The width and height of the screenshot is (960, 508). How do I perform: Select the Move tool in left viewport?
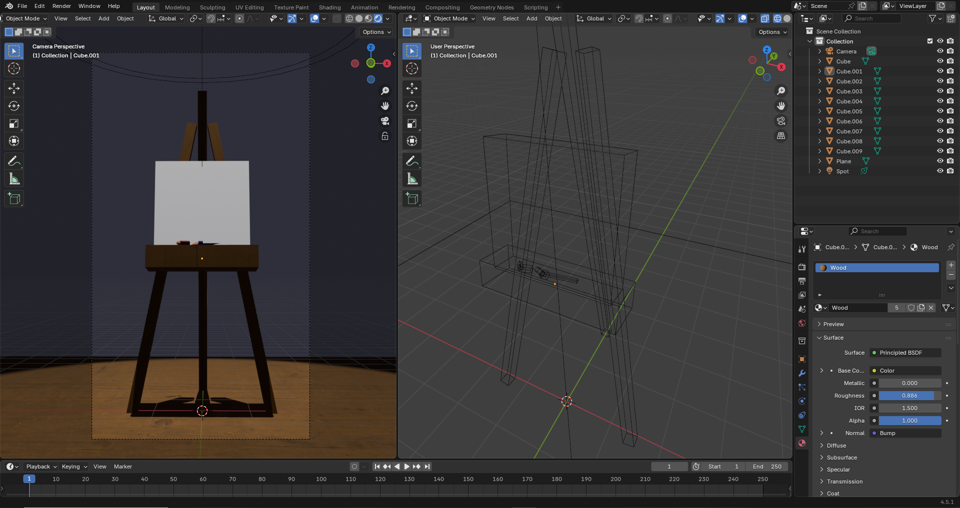pyautogui.click(x=14, y=88)
